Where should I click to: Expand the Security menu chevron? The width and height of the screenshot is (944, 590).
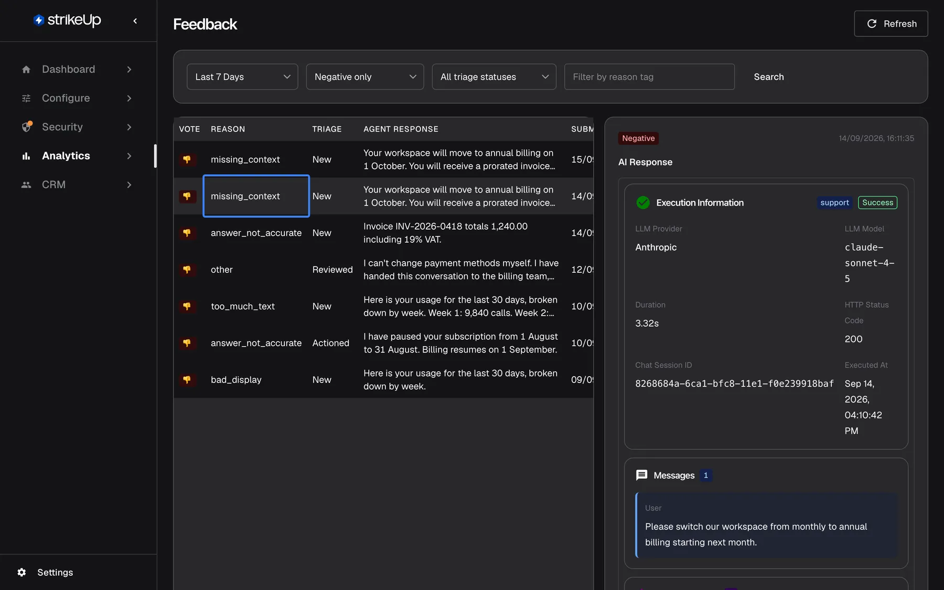pos(129,127)
